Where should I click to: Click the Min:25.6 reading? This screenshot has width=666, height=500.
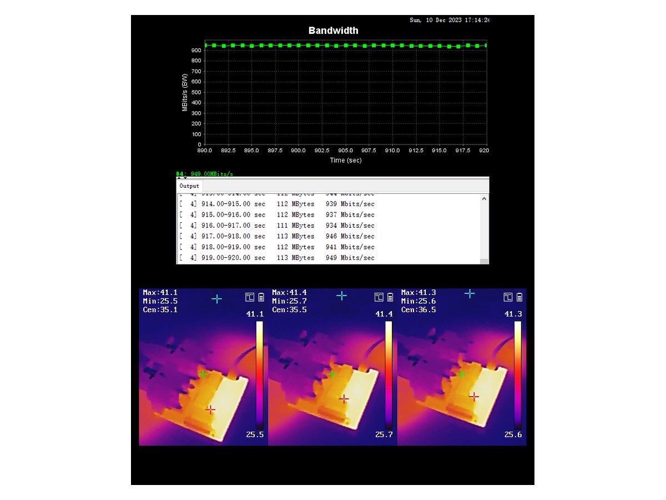pos(418,301)
